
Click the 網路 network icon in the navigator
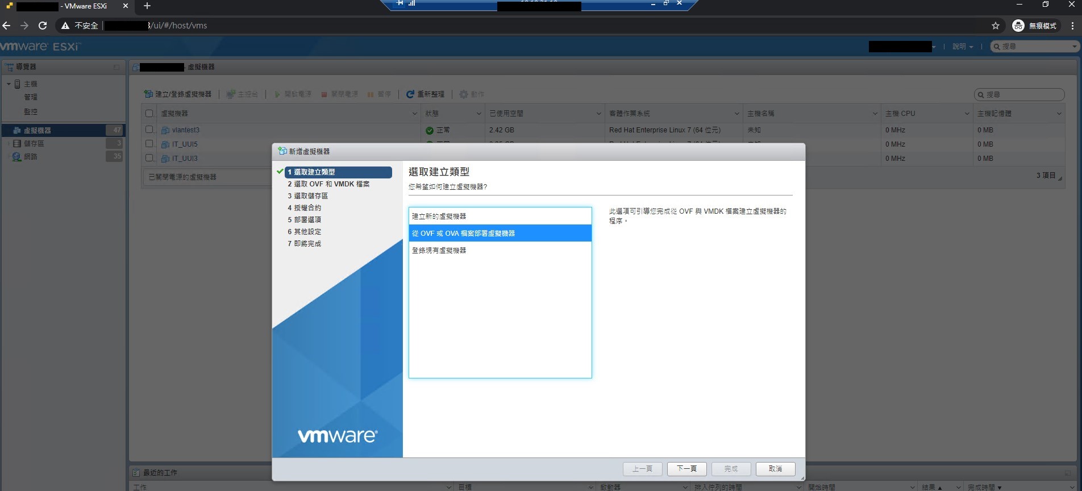17,157
